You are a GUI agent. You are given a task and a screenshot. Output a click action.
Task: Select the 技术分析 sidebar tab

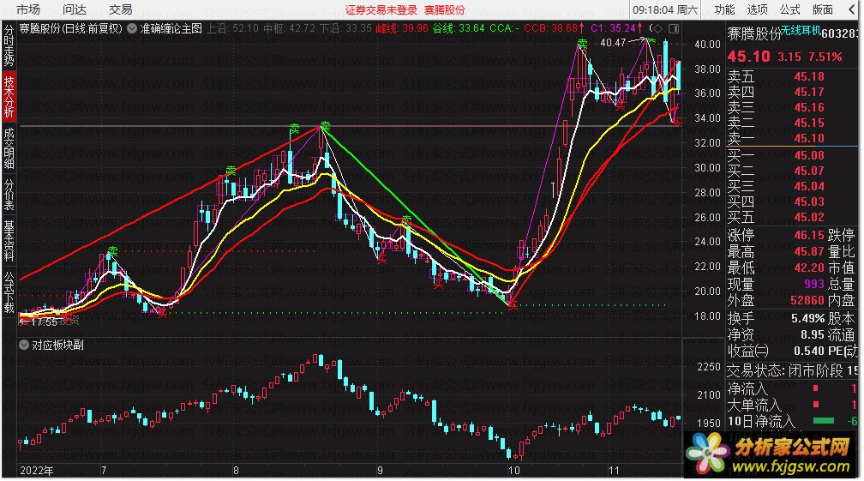[9, 96]
